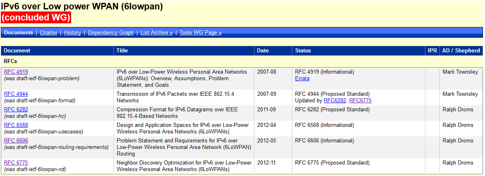Open RFC 6775 document link
485x176 pixels.
(16, 163)
